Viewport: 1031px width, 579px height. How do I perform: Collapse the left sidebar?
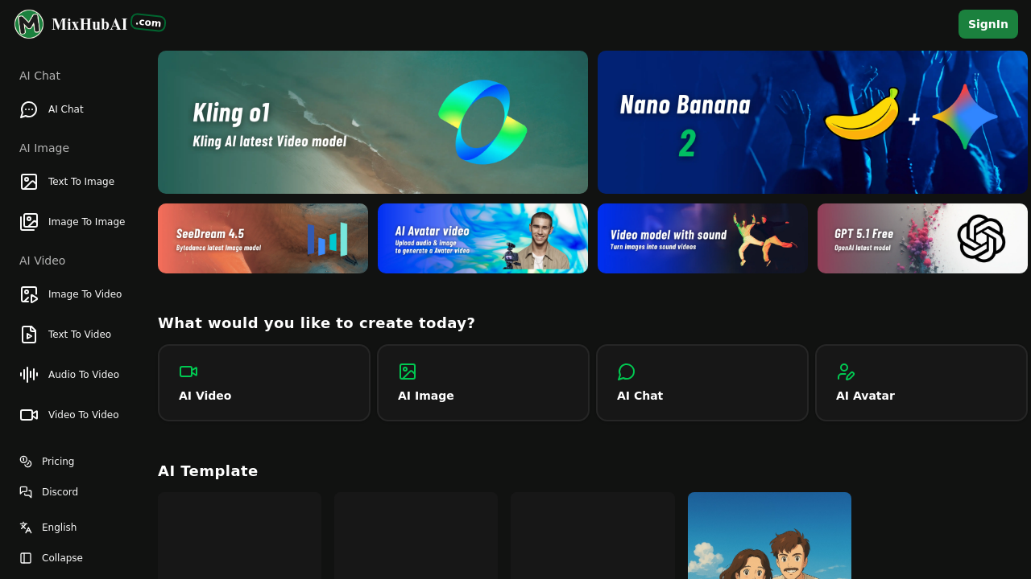[25, 557]
